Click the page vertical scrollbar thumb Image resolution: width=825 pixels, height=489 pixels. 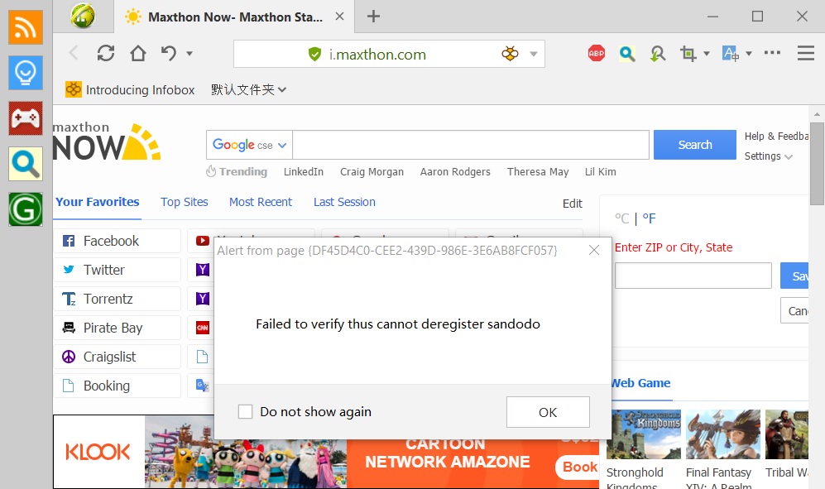tap(817, 164)
